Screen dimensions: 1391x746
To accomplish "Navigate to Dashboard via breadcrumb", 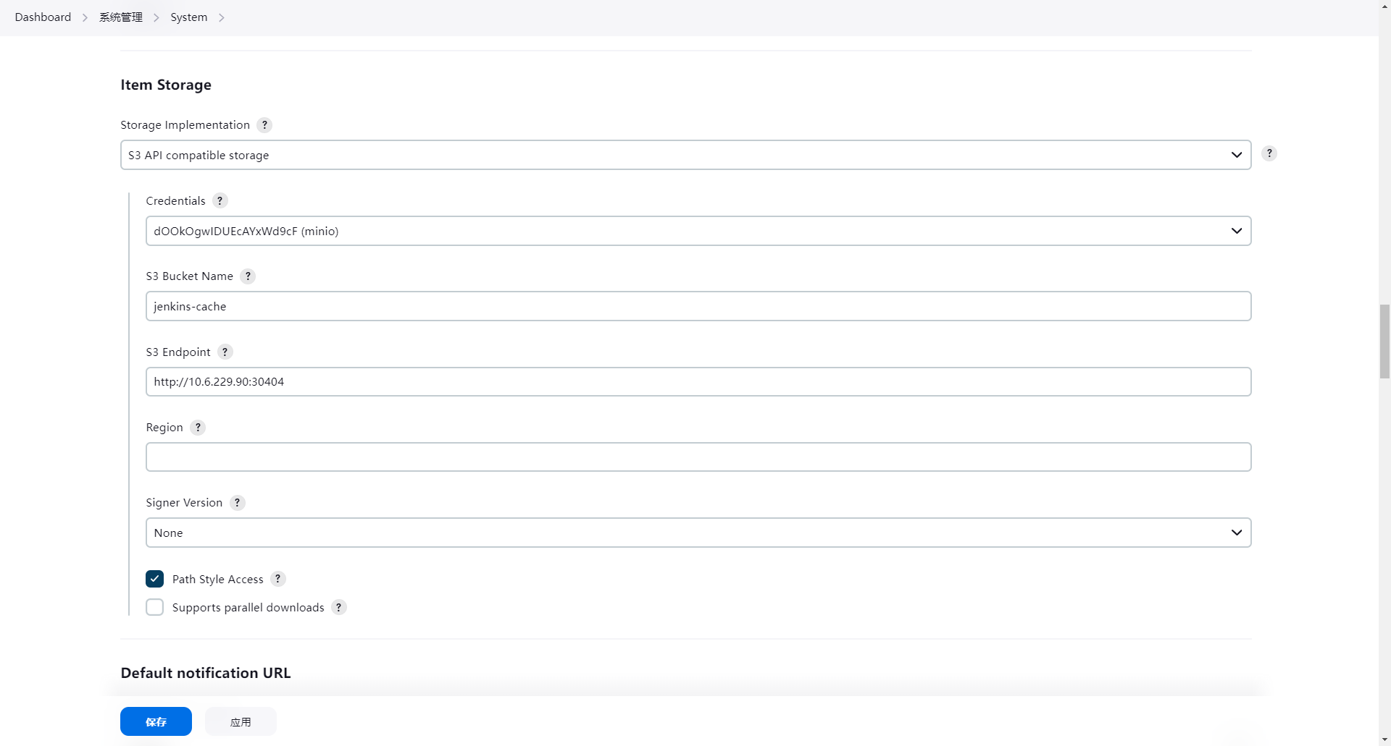I will pos(42,17).
